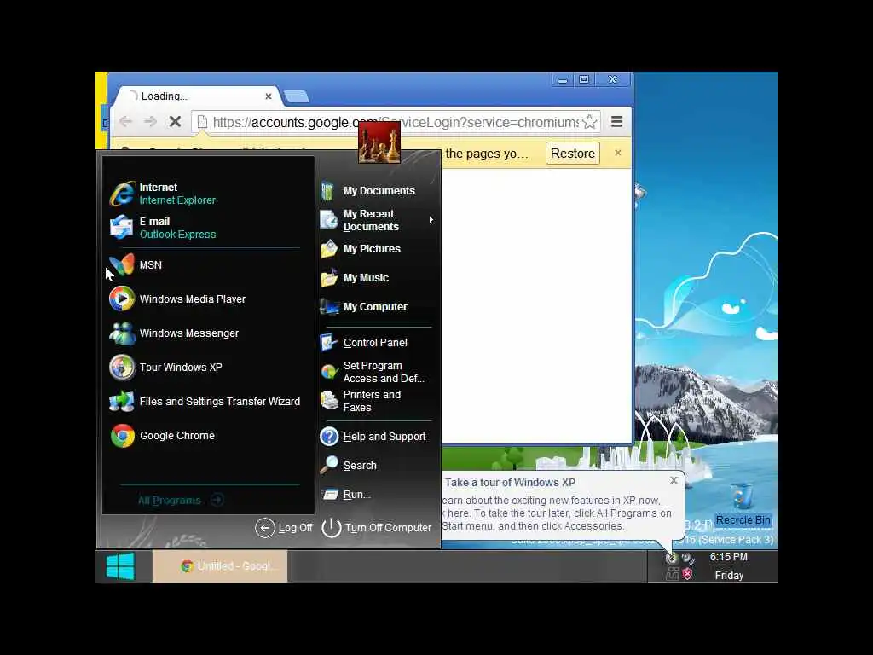
Task: Open a new Chrome tab
Action: [x=296, y=97]
